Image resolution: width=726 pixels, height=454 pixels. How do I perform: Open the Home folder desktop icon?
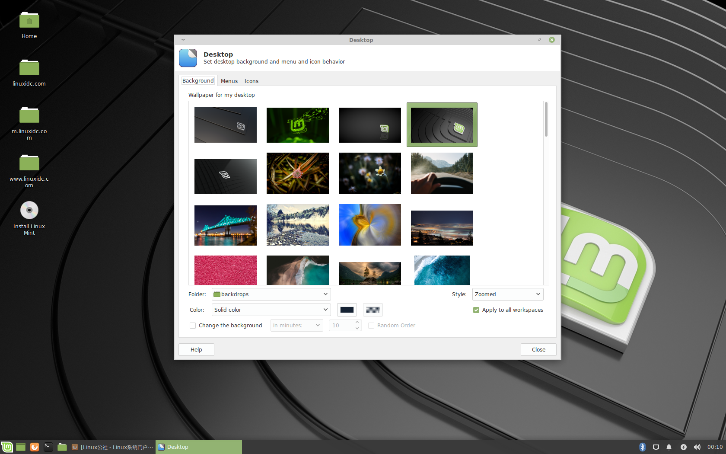pos(29,20)
